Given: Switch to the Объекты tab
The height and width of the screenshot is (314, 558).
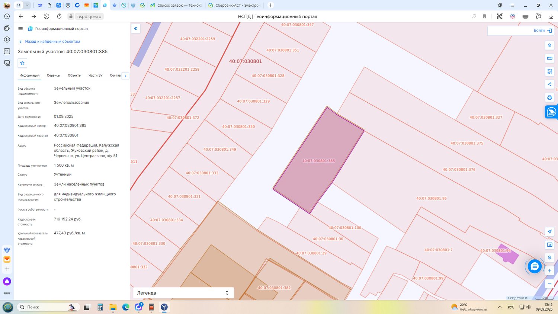Looking at the screenshot, I should [x=74, y=76].
